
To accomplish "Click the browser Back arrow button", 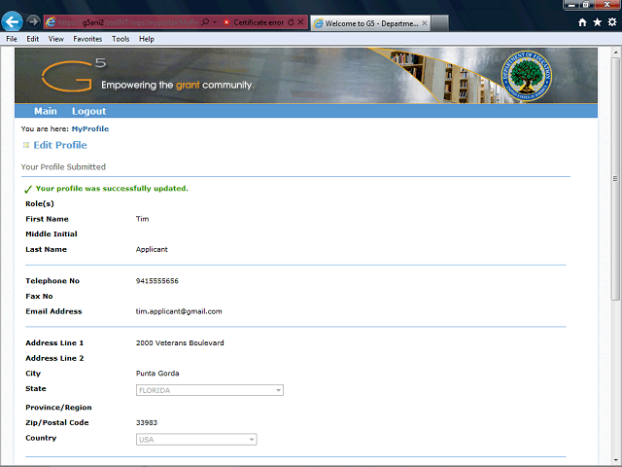I will point(12,21).
